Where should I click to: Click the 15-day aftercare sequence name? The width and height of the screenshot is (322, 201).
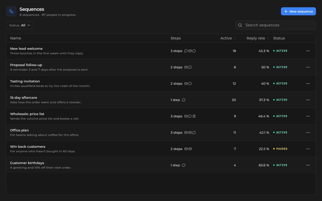point(24,97)
